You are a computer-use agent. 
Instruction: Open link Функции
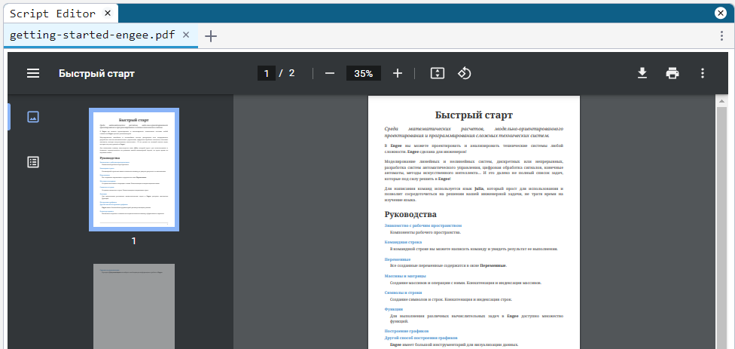point(394,309)
